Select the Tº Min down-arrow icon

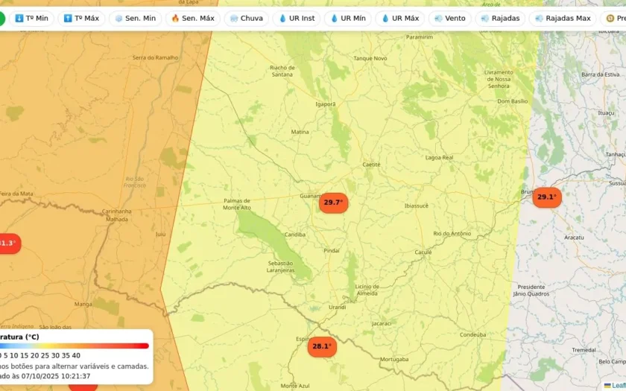[19, 19]
